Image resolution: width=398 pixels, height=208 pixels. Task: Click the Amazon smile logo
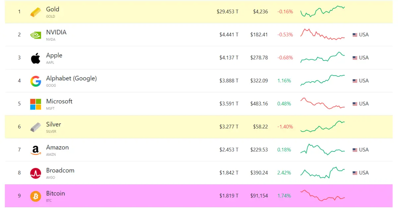point(36,149)
